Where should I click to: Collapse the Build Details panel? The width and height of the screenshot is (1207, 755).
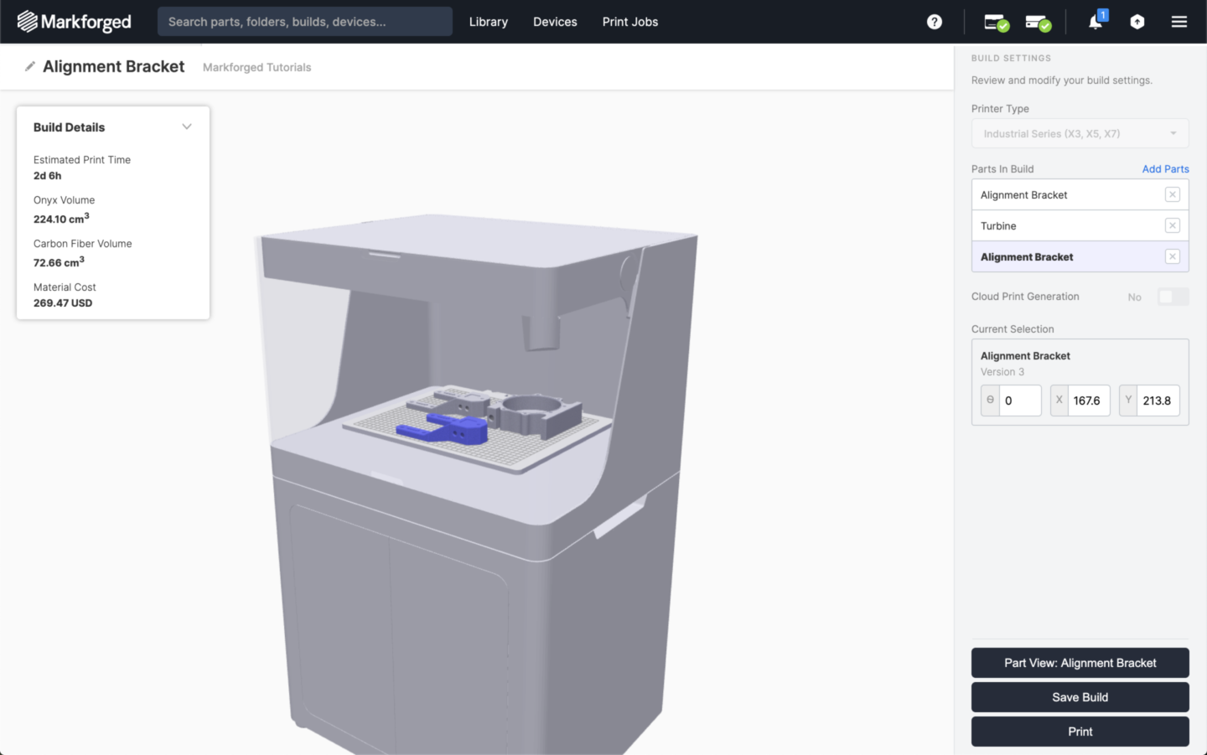186,126
